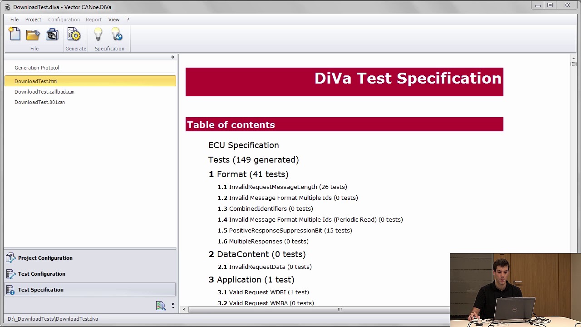The height and width of the screenshot is (327, 581).
Task: Open an existing project via folder icon
Action: coord(33,34)
